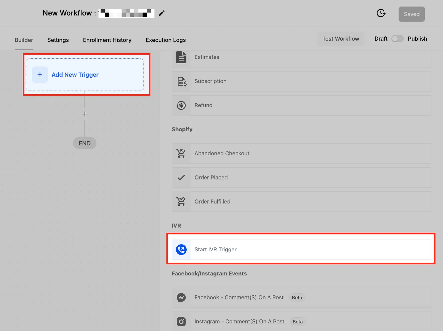Click the Beta badge on Facebook row
The width and height of the screenshot is (443, 331).
coord(297,298)
